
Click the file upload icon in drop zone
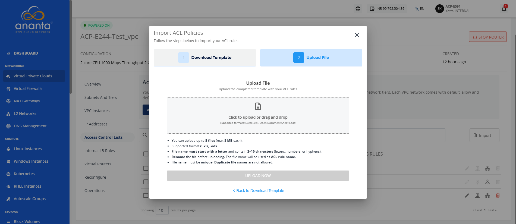tap(258, 106)
